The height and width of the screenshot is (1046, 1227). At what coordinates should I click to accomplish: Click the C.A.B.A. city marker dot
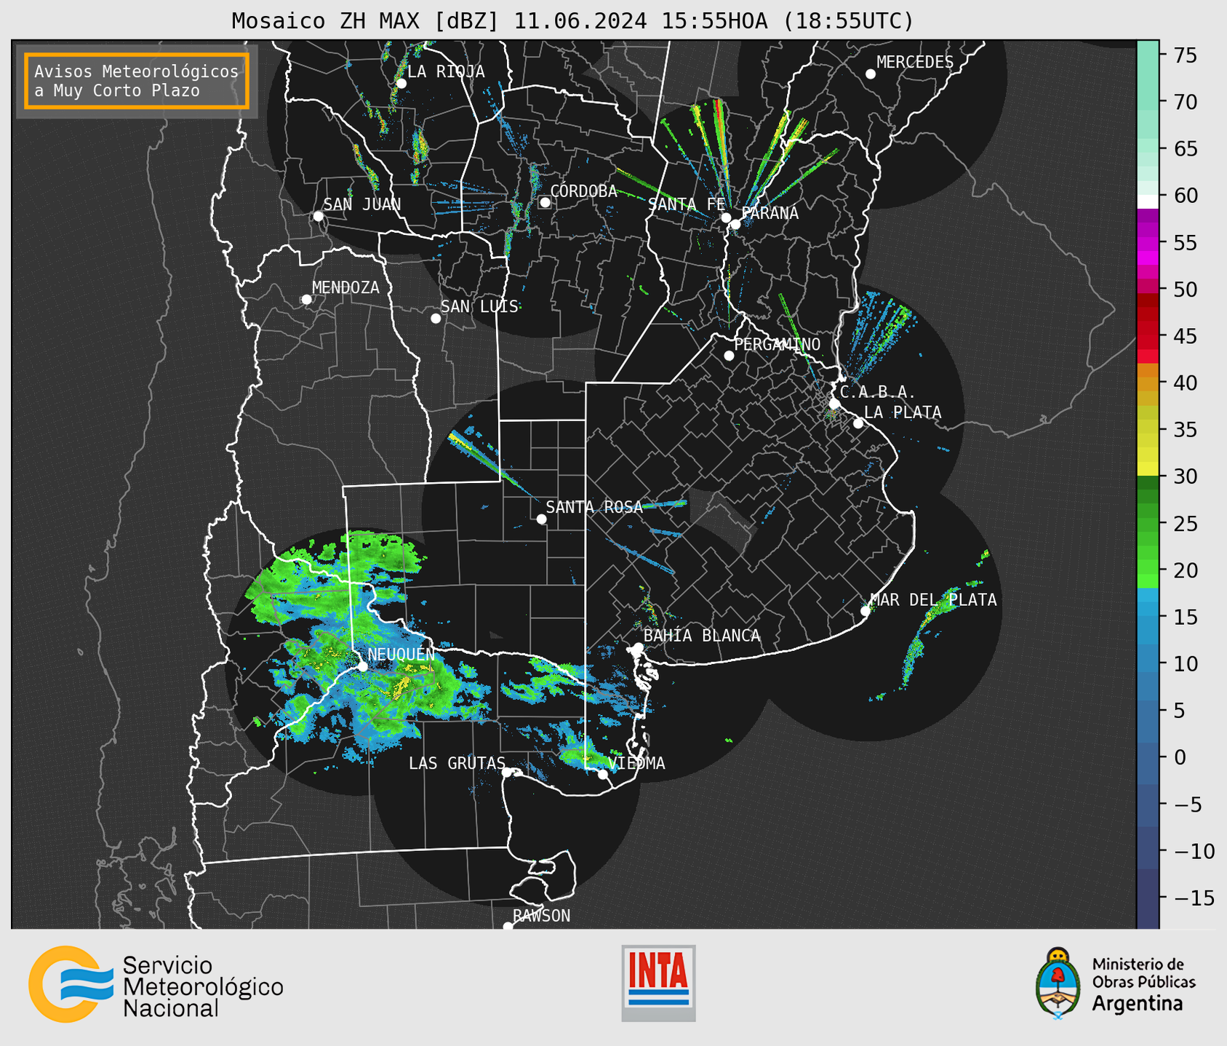834,404
